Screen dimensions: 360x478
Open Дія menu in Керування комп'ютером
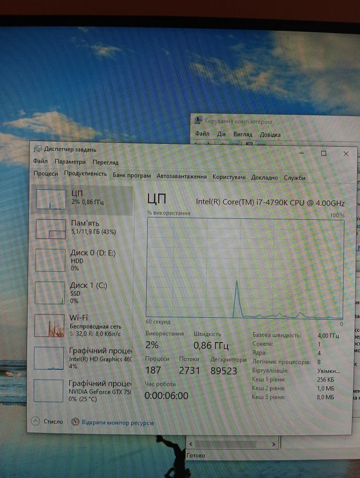pos(221,134)
